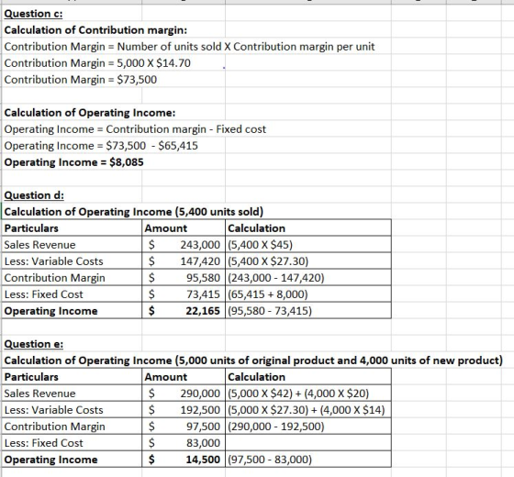This screenshot has height=477, width=514.
Task: Click calculation cell '(65,415 + 8,000)'
Action: 308,294
